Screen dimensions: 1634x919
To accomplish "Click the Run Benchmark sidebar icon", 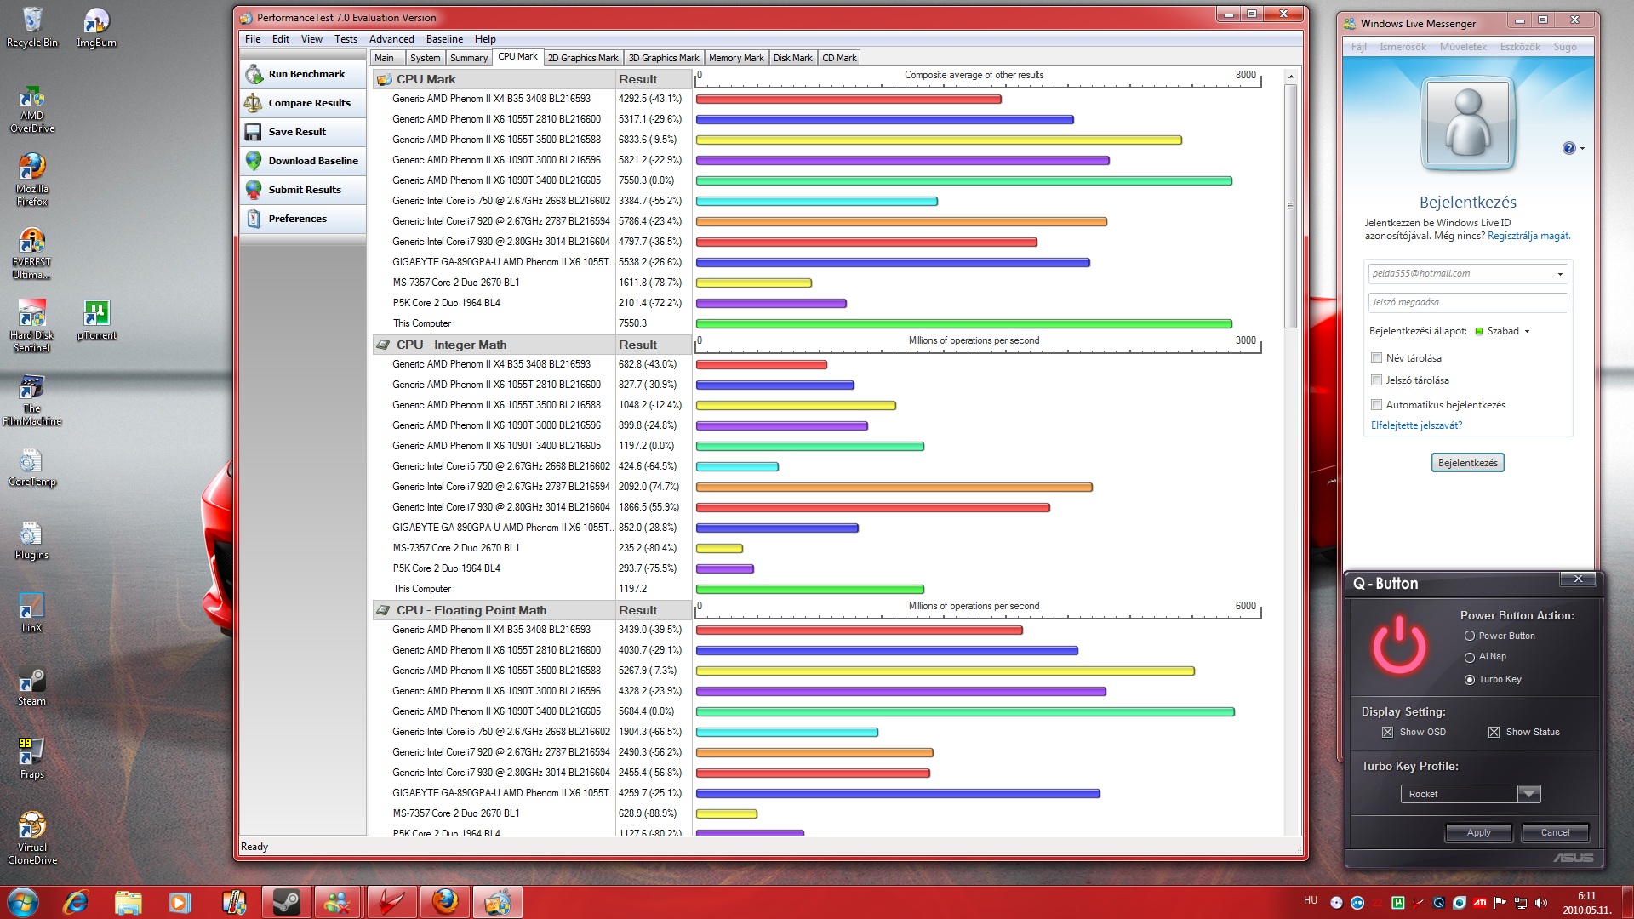I will [x=254, y=74].
